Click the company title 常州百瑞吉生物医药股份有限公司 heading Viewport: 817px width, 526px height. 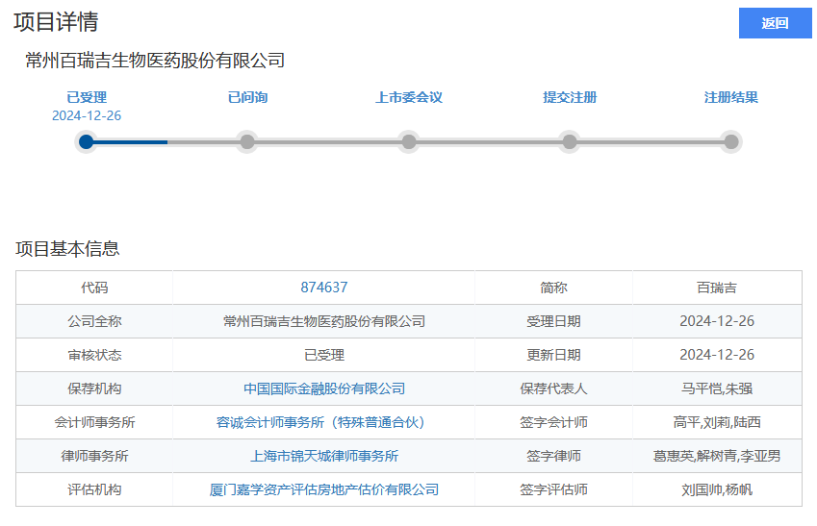tap(155, 61)
